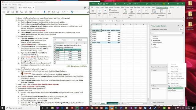Choose Value Field Settings in the context menu
This screenshot has height=110, width=196.
click(x=177, y=86)
